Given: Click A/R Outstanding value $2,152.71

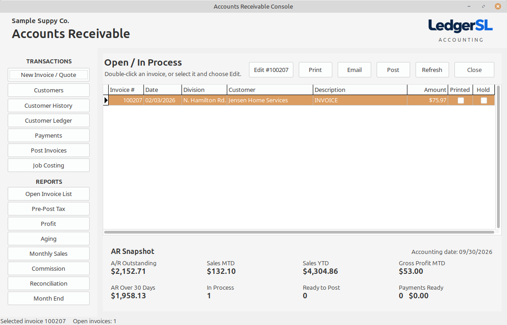Looking at the screenshot, I should 129,271.
